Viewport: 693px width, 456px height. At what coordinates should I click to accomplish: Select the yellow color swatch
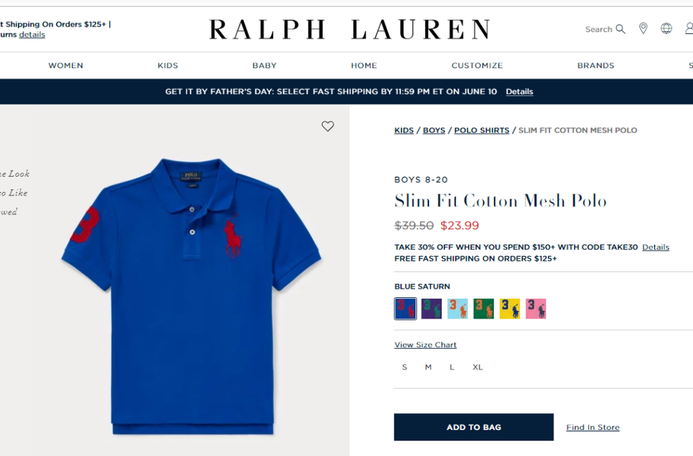(510, 309)
